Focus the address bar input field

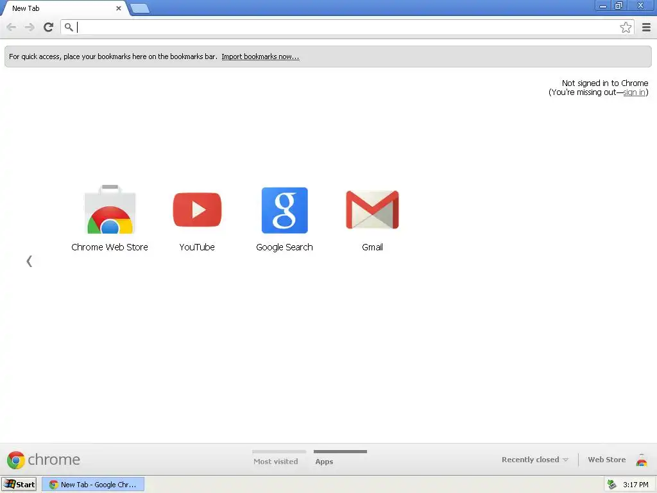click(x=347, y=28)
